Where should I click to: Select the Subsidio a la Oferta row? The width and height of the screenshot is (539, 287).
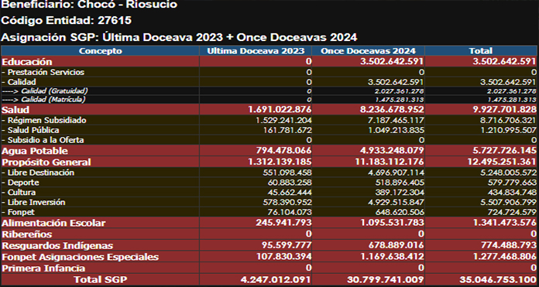(269, 140)
